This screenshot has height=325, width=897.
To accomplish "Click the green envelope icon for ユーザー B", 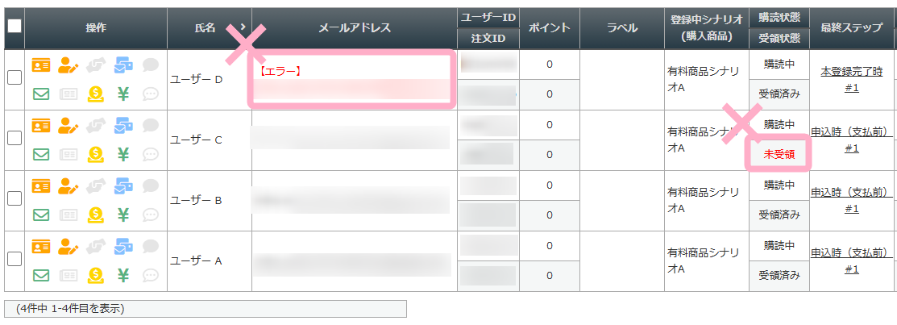I will (40, 215).
